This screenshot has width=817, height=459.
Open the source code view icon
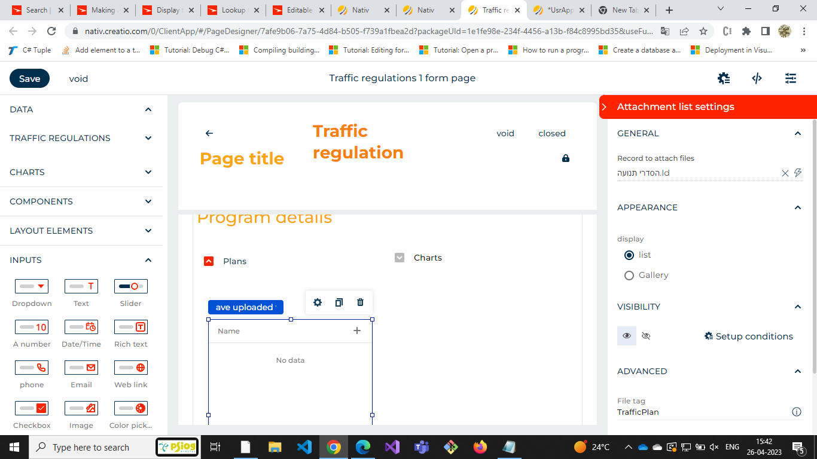tap(757, 78)
